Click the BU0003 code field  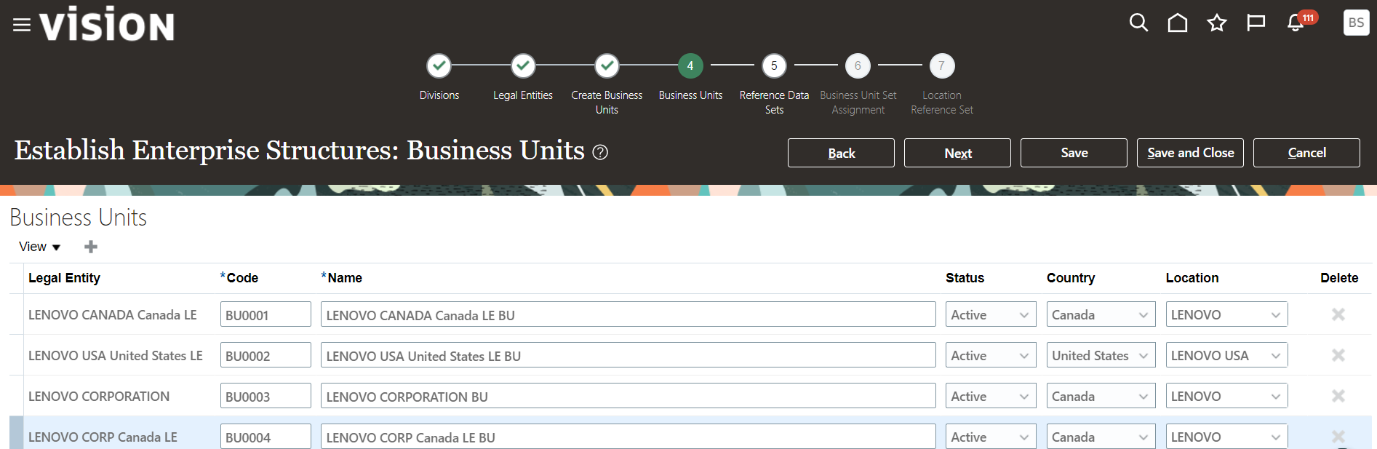(266, 396)
